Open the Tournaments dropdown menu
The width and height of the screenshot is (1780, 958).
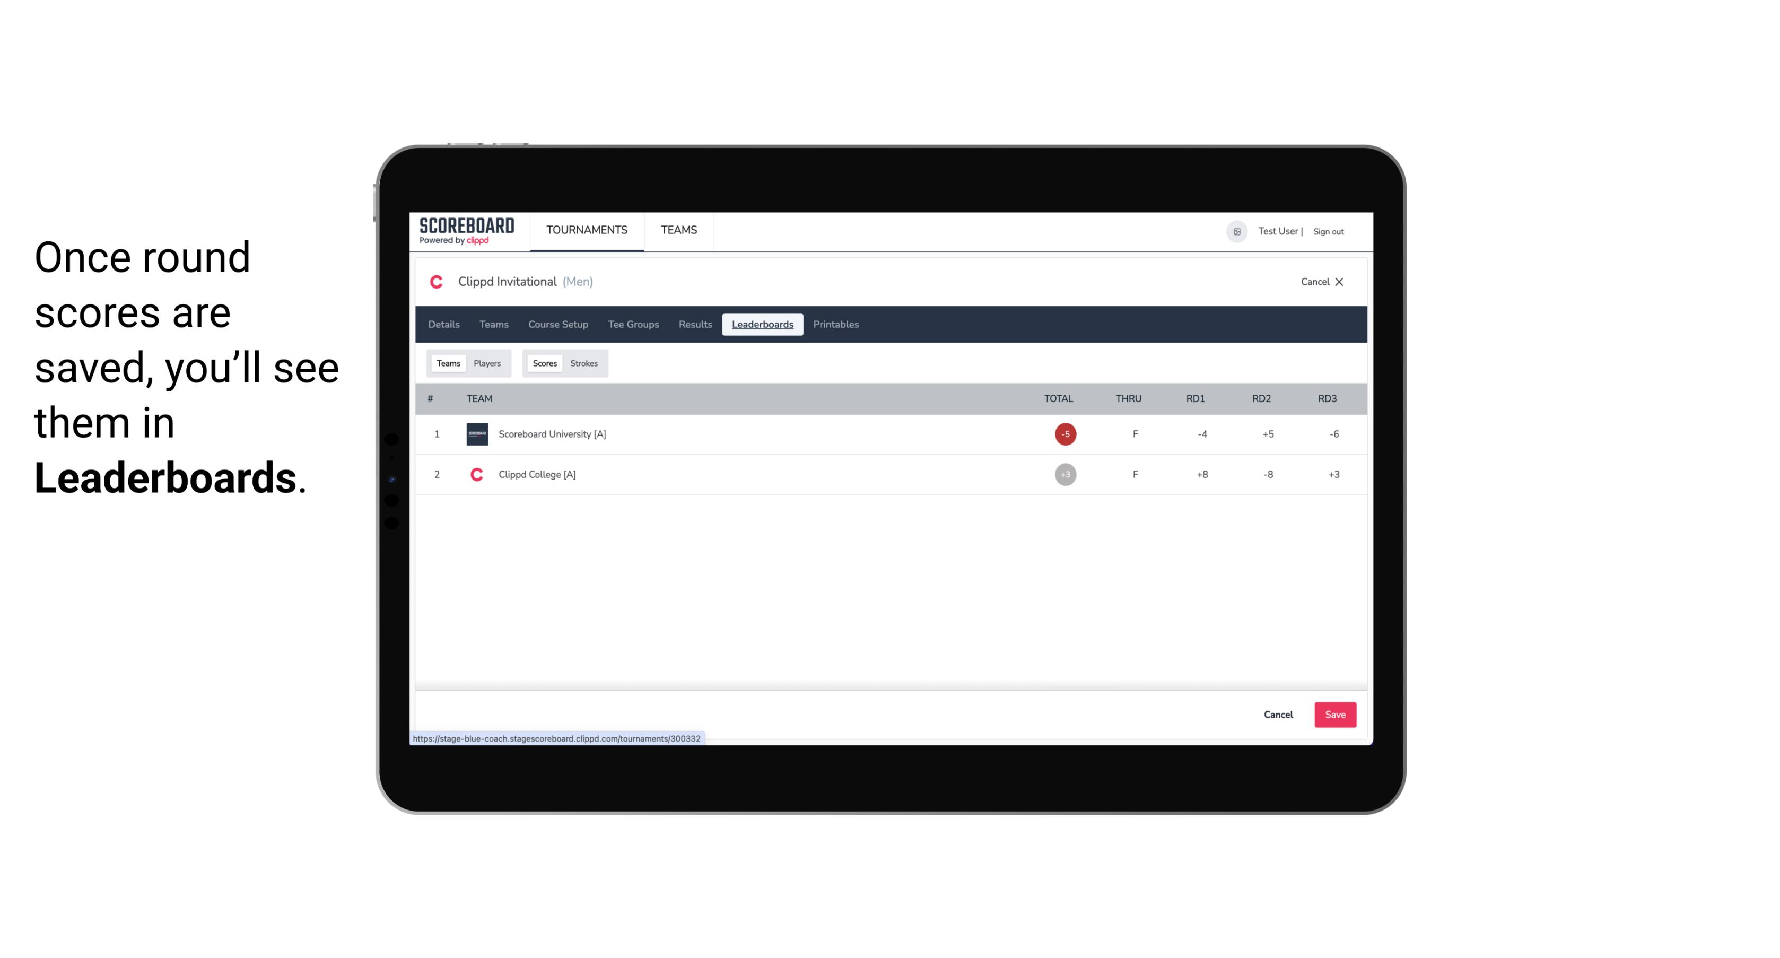tap(586, 230)
